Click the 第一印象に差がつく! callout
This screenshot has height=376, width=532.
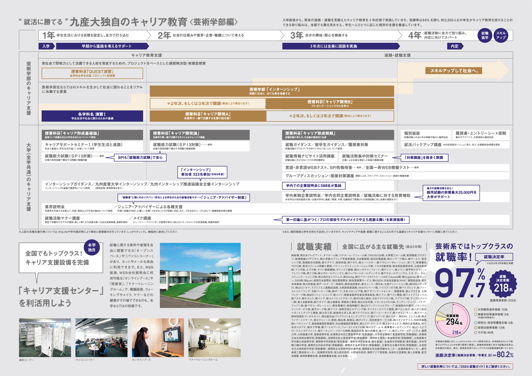[x=345, y=220]
